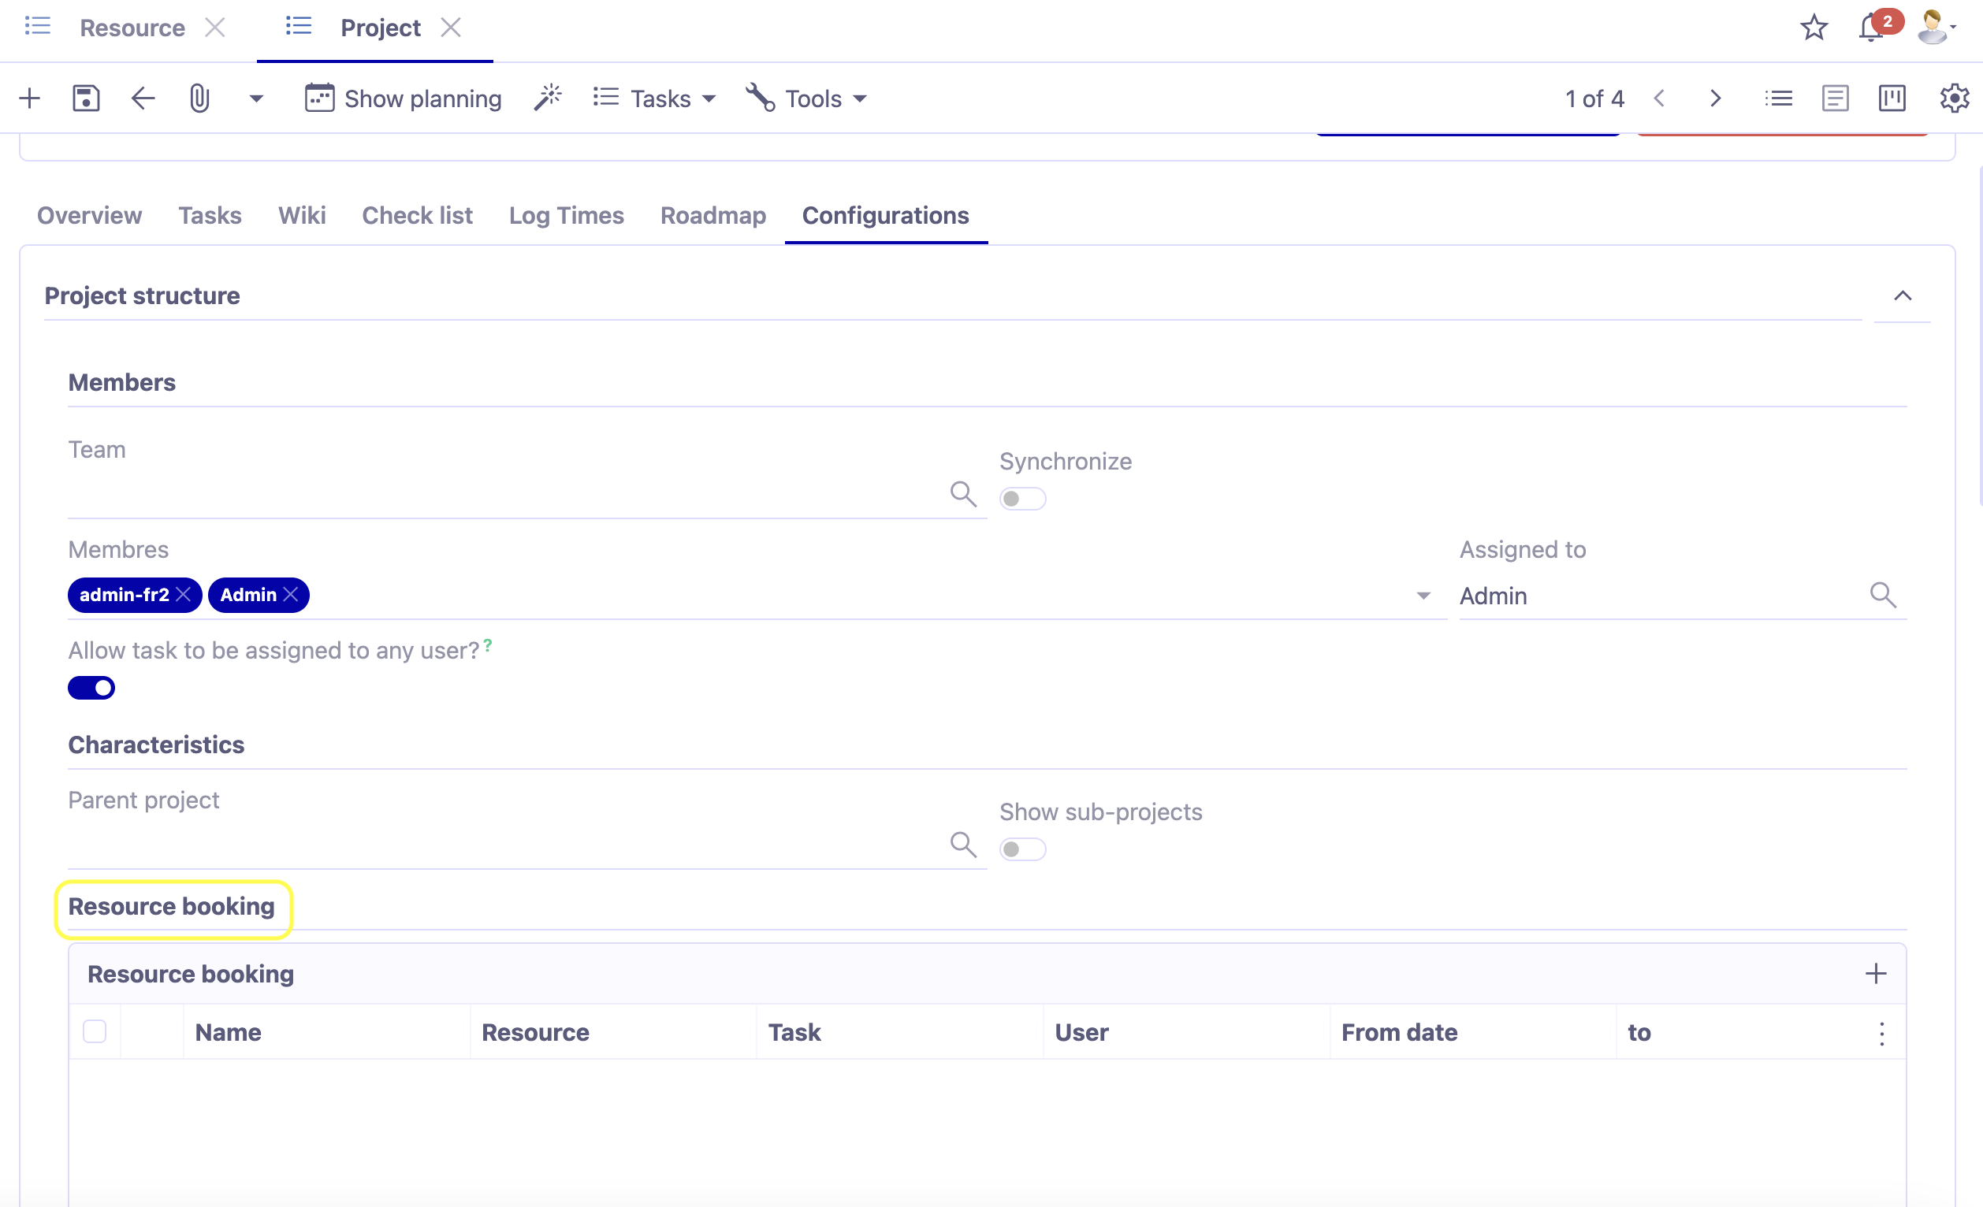1983x1207 pixels.
Task: Click the save icon in the toolbar
Action: click(85, 98)
